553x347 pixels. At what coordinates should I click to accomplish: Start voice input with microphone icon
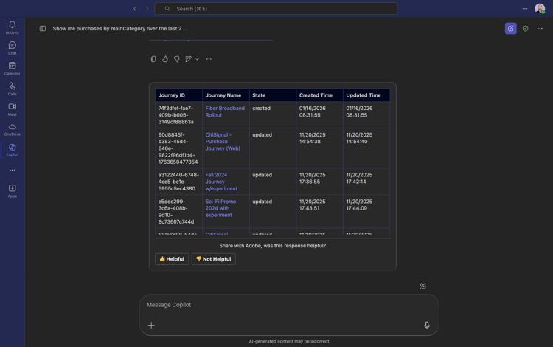pyautogui.click(x=427, y=325)
